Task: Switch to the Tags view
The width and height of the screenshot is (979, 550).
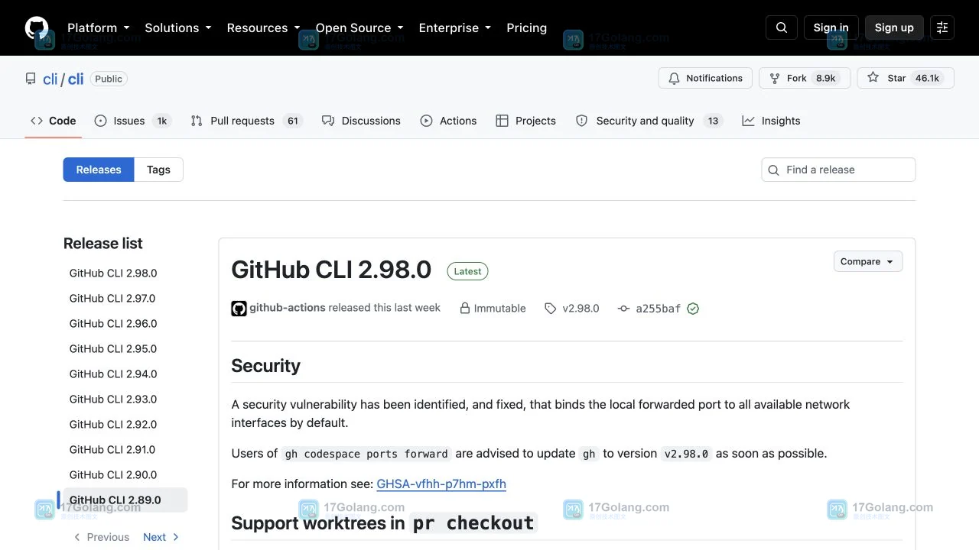Action: point(158,170)
